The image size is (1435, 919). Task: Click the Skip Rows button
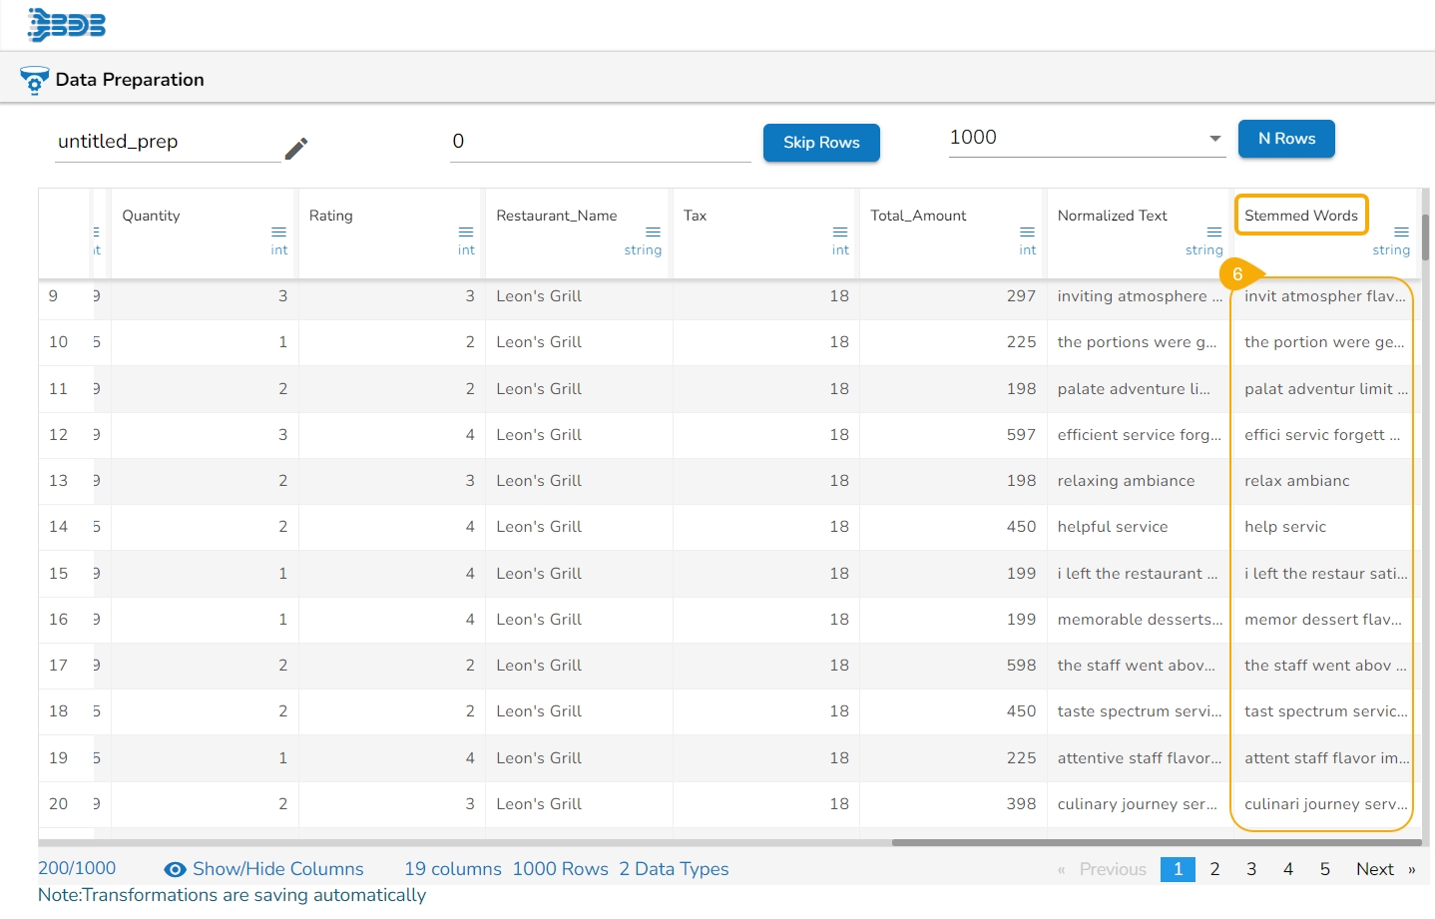[x=821, y=143]
